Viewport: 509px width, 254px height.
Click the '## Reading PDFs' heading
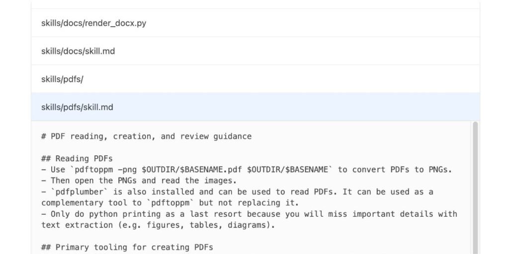coord(77,159)
